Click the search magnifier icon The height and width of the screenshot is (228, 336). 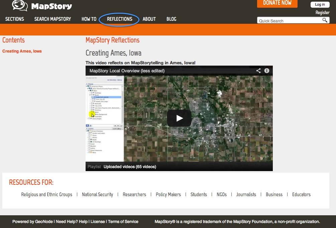tap(325, 20)
